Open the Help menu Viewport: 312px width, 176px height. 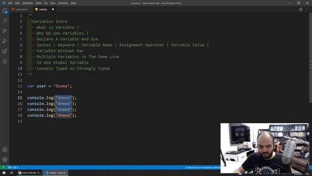point(74,3)
